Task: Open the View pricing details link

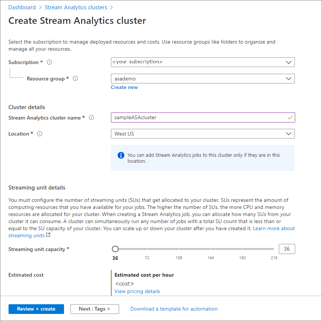Action: click(x=137, y=291)
